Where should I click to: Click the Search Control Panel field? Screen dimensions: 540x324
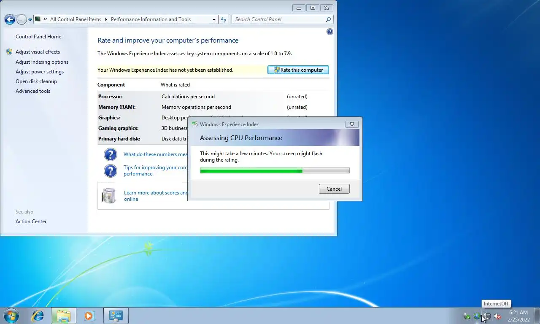point(278,19)
